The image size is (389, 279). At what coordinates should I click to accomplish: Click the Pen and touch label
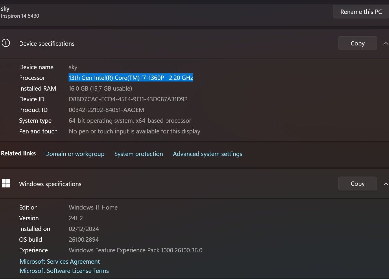click(38, 131)
